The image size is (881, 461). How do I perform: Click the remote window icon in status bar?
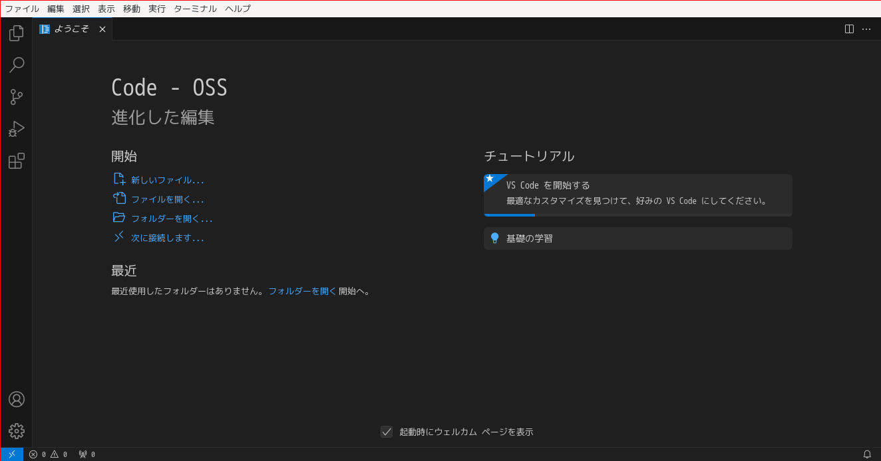pos(12,454)
